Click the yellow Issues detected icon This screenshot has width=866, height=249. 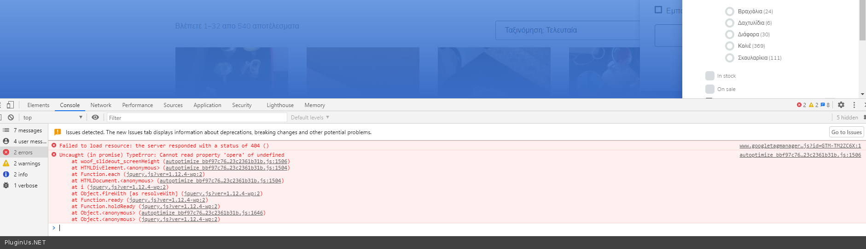click(x=58, y=132)
